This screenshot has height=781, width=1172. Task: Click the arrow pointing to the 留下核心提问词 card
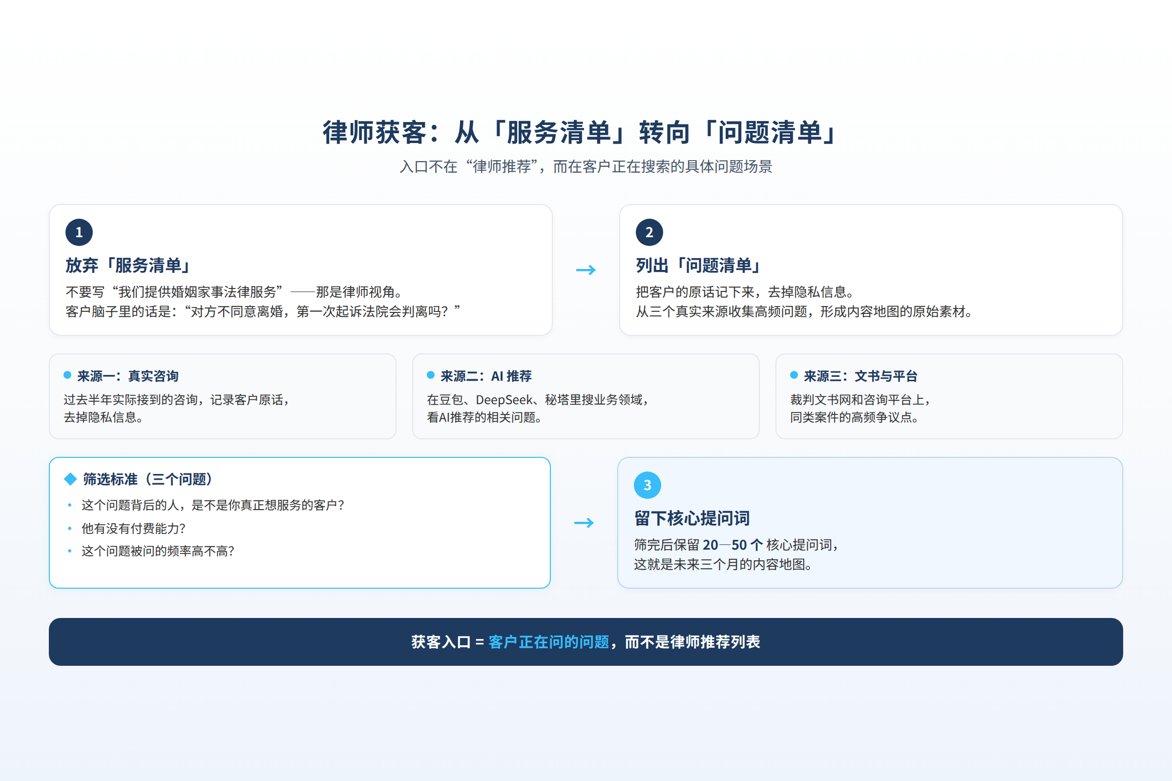584,522
